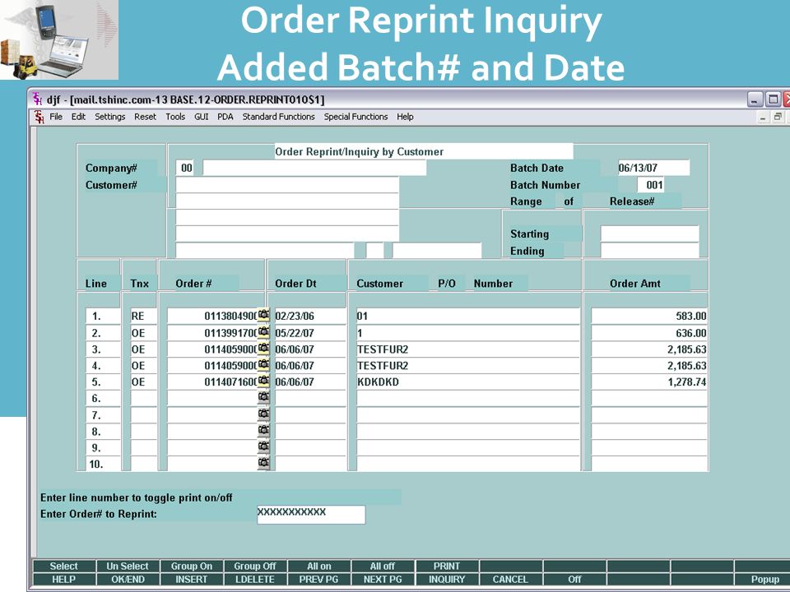790x592 pixels.
Task: Click order date 02/23/06
Action: coord(310,316)
